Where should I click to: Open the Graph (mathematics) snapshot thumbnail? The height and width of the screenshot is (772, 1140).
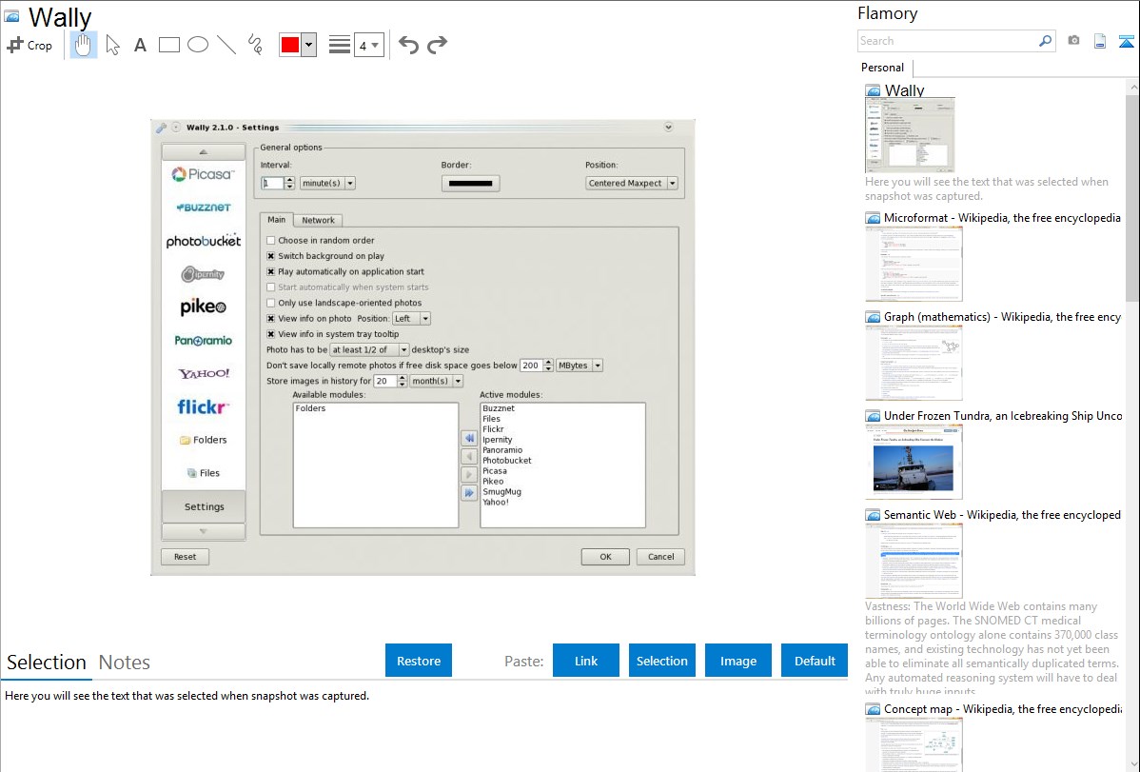point(914,363)
